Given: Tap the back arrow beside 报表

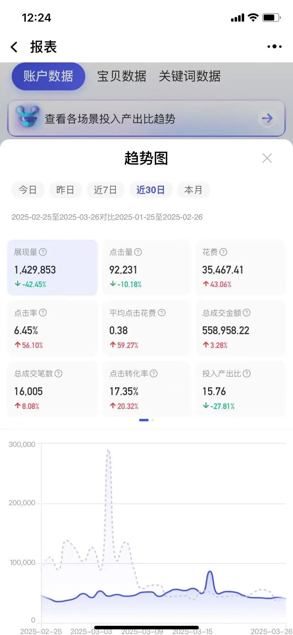Looking at the screenshot, I should (14, 47).
